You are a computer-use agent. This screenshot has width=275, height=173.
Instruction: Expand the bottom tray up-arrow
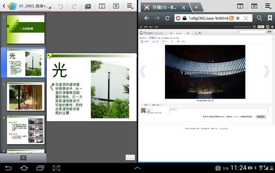coord(137,168)
